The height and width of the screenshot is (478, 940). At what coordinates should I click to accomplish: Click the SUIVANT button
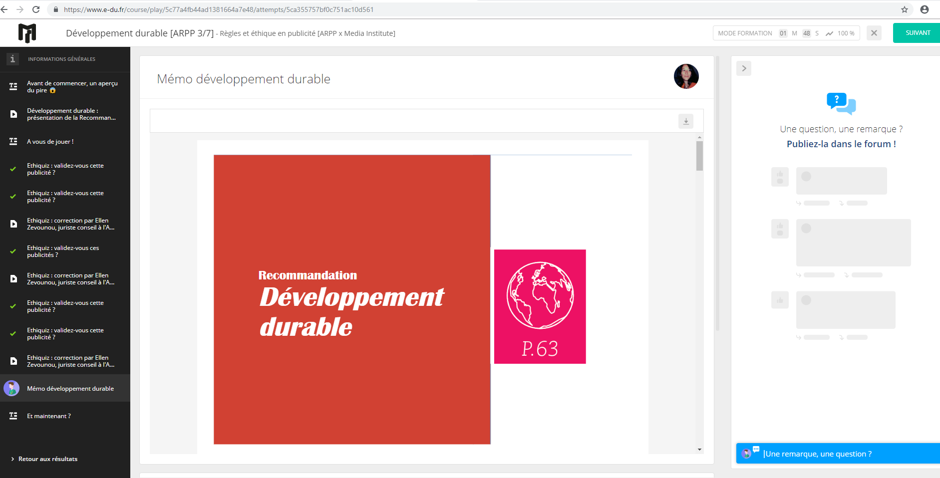coord(918,33)
